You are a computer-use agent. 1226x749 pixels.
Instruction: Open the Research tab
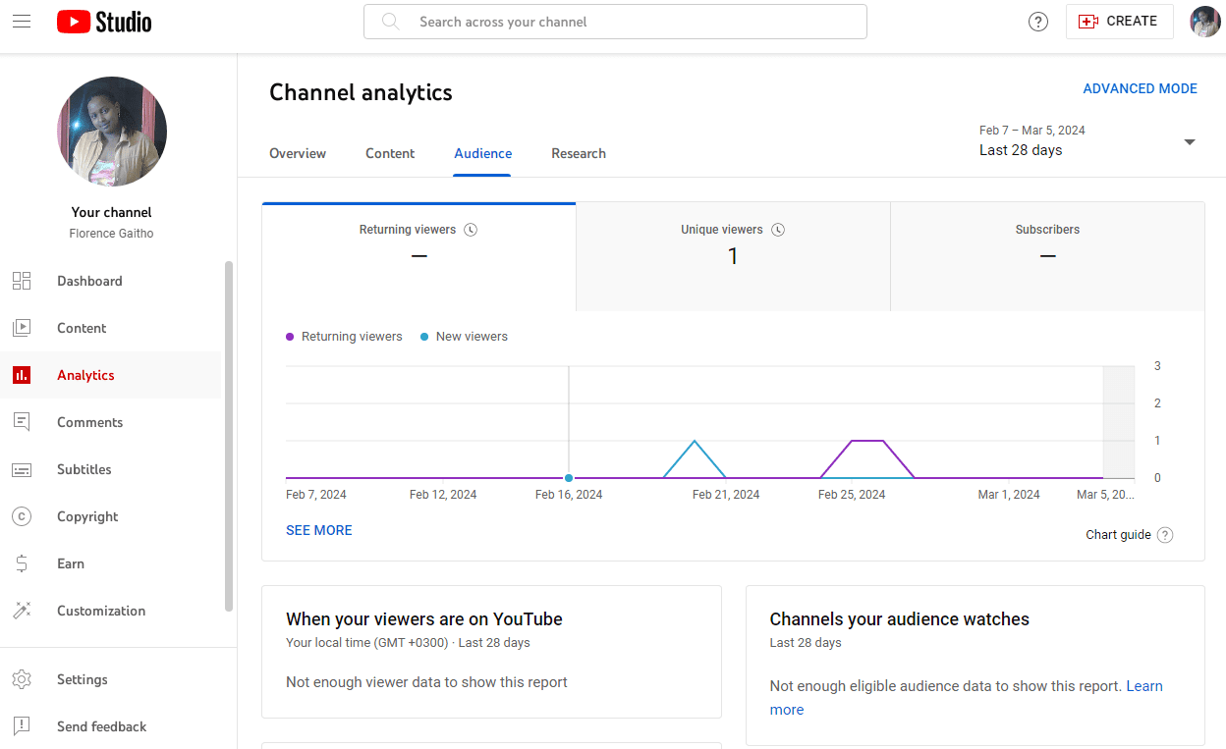579,153
